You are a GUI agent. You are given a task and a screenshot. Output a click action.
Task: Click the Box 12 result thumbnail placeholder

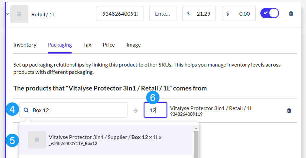37,140
